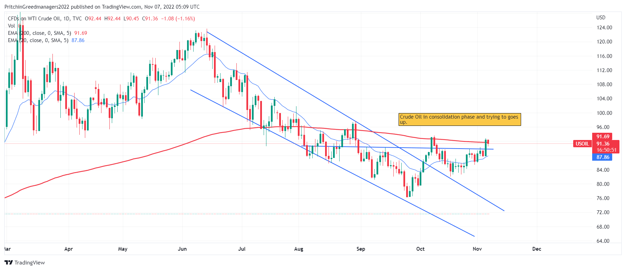This screenshot has width=626, height=270.
Task: Select the Vol indicator label
Action: click(x=11, y=26)
